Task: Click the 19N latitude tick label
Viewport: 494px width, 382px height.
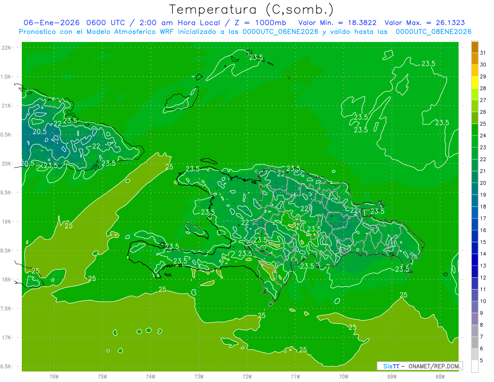Action: click(7, 222)
